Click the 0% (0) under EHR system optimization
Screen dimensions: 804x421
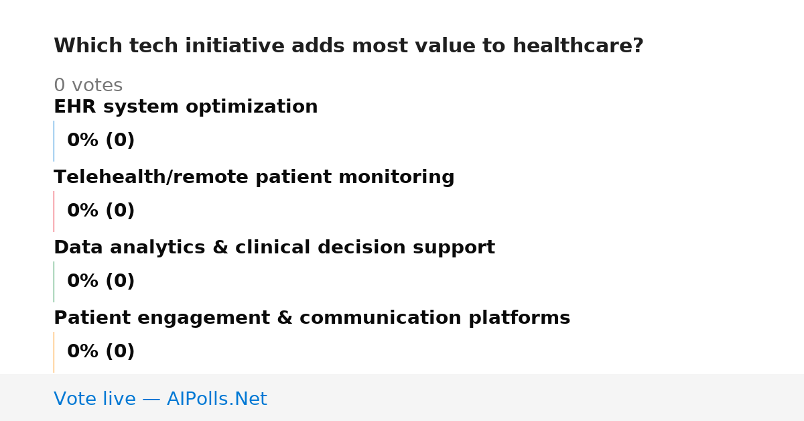[x=100, y=141]
